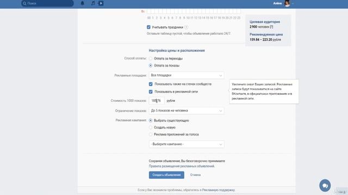Open the music note icon

click(x=93, y=3)
